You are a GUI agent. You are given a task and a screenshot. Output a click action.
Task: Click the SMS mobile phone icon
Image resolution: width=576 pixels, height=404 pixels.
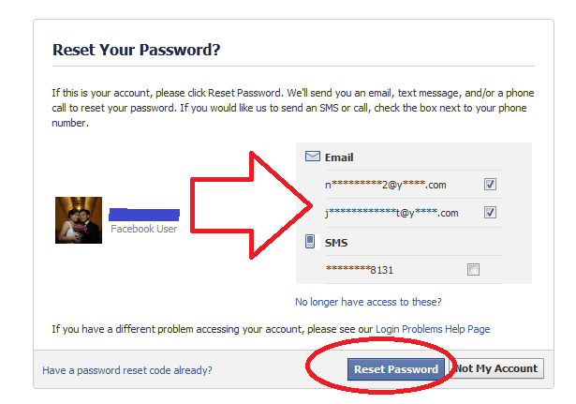(x=311, y=242)
